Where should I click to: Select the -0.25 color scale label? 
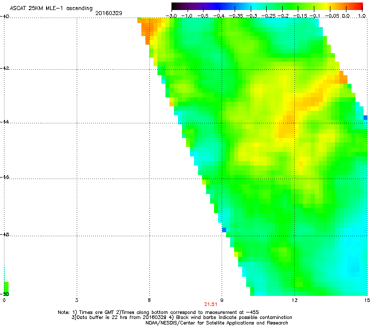pyautogui.click(x=269, y=16)
